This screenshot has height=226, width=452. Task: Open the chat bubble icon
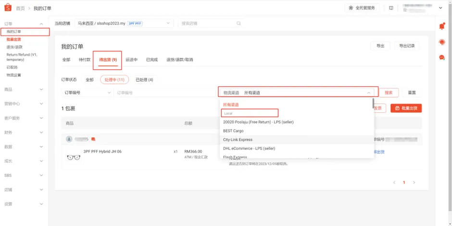pyautogui.click(x=441, y=57)
